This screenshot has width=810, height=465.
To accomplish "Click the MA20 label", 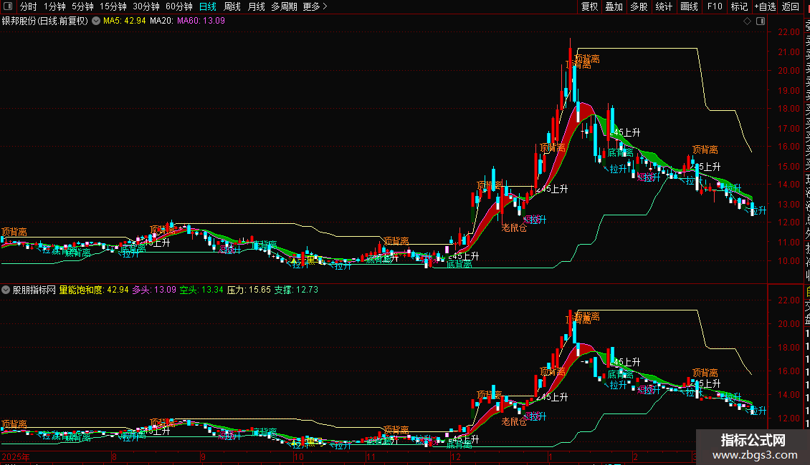I will pyautogui.click(x=162, y=21).
